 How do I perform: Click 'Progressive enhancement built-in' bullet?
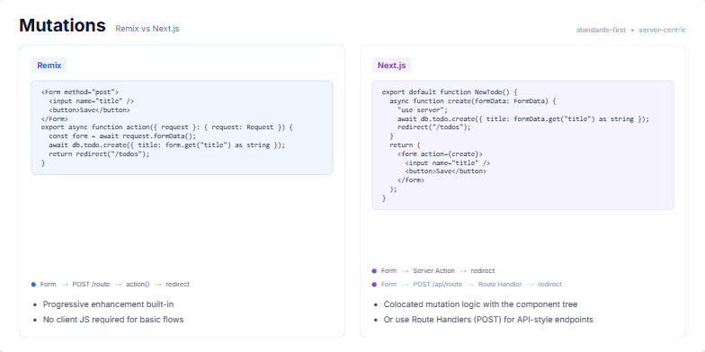click(108, 304)
